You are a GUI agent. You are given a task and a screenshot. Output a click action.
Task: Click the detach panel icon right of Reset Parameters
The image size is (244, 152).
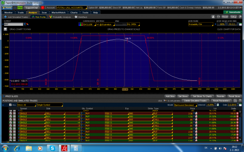[x=235, y=101]
